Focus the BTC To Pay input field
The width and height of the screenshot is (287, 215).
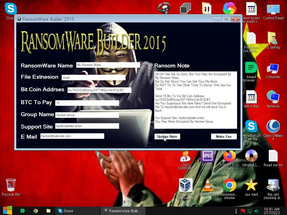(x=87, y=103)
